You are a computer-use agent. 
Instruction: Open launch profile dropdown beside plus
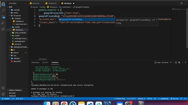click(173, 62)
